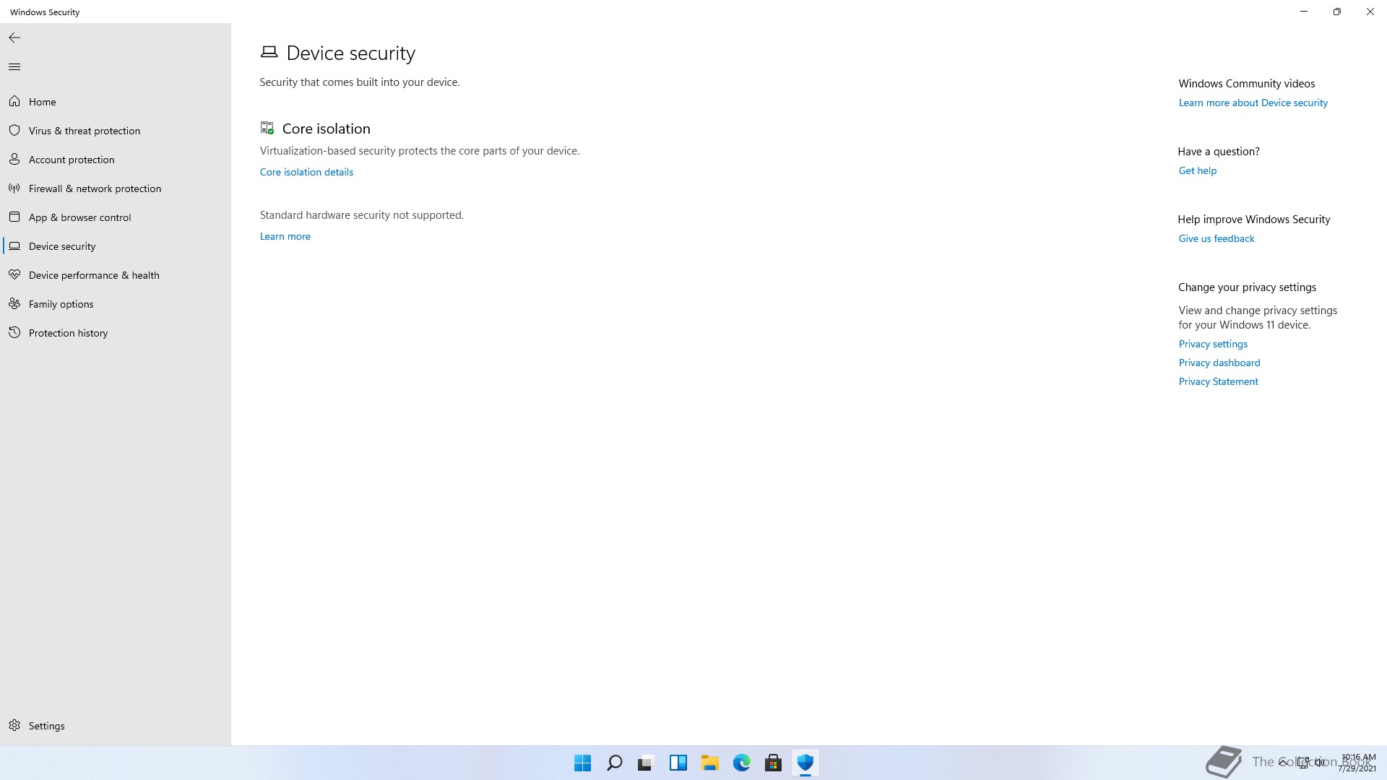Click the Device performance heart icon
The width and height of the screenshot is (1387, 780).
pyautogui.click(x=14, y=275)
